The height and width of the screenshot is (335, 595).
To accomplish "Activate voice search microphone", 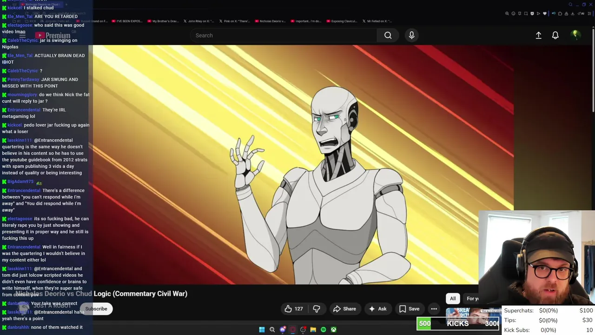I will click(x=411, y=35).
